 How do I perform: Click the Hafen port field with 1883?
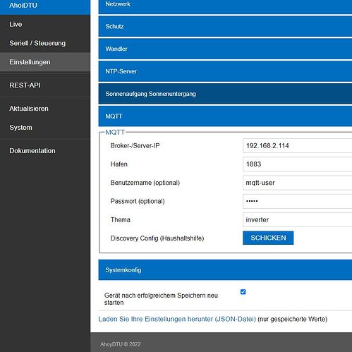pos(297,164)
